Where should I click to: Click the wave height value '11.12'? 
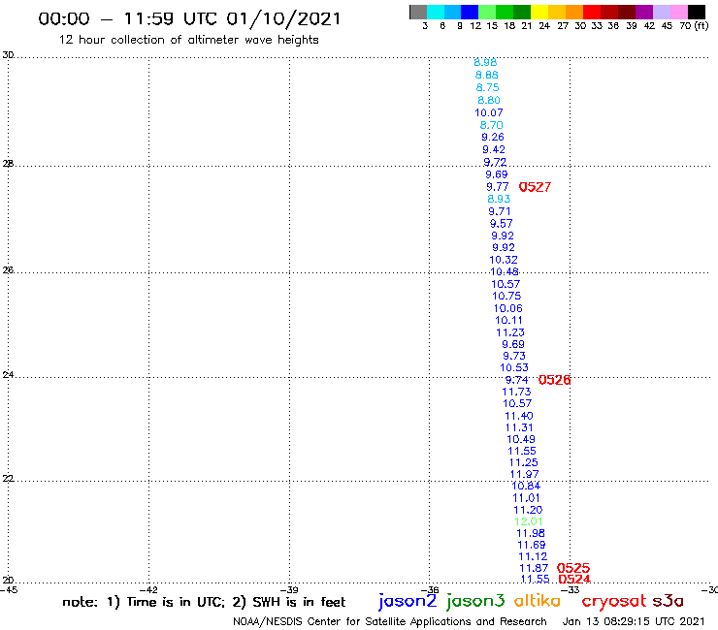point(533,556)
